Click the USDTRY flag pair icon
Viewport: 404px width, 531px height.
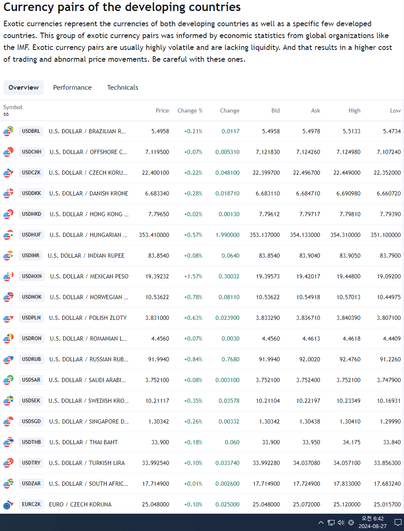[x=8, y=463]
